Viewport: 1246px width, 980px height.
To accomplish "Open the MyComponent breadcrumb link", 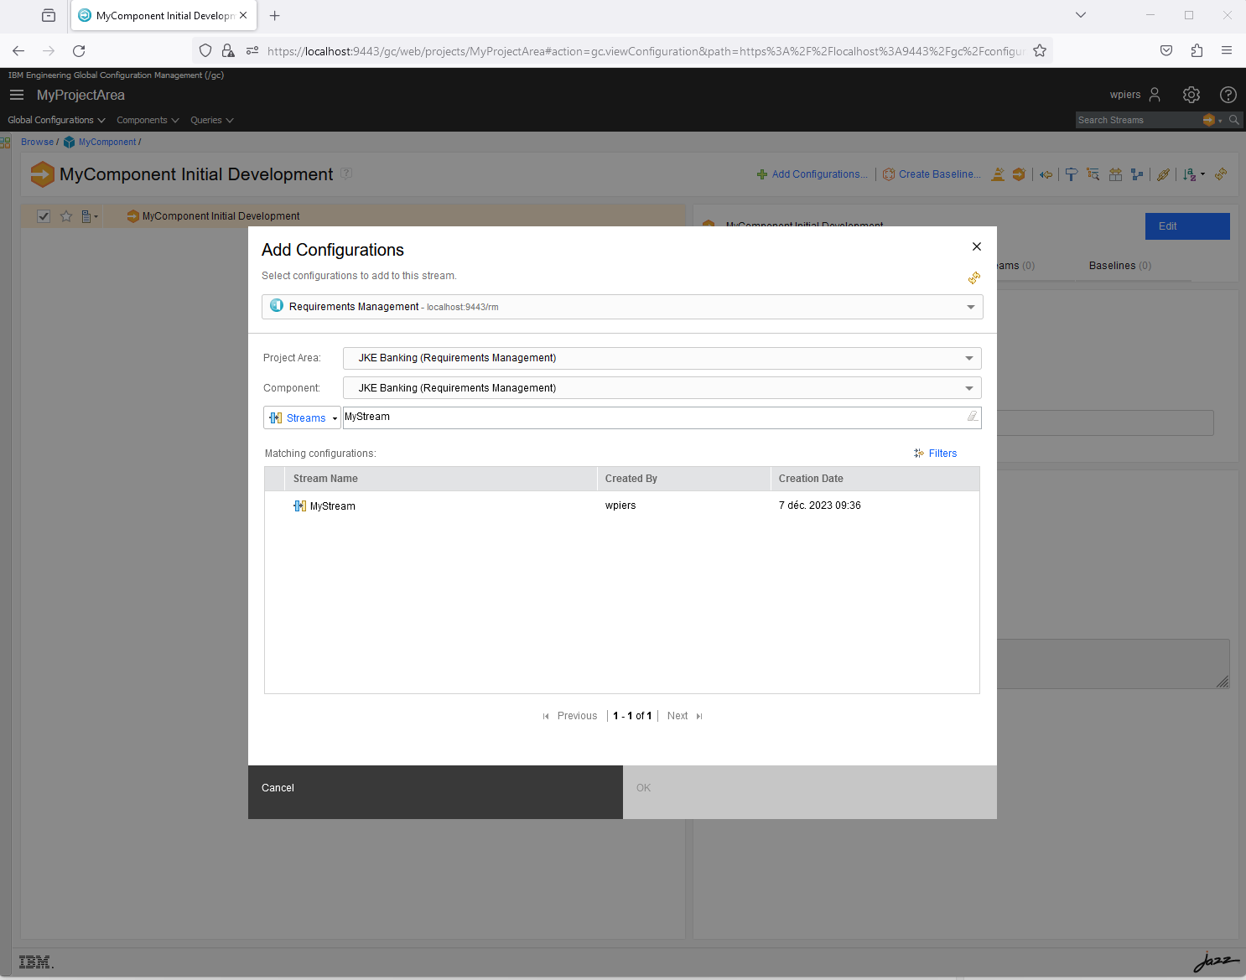I will [x=107, y=142].
